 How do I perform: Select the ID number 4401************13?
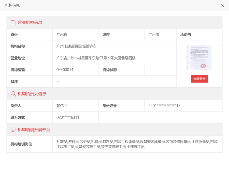pyautogui.click(x=164, y=106)
